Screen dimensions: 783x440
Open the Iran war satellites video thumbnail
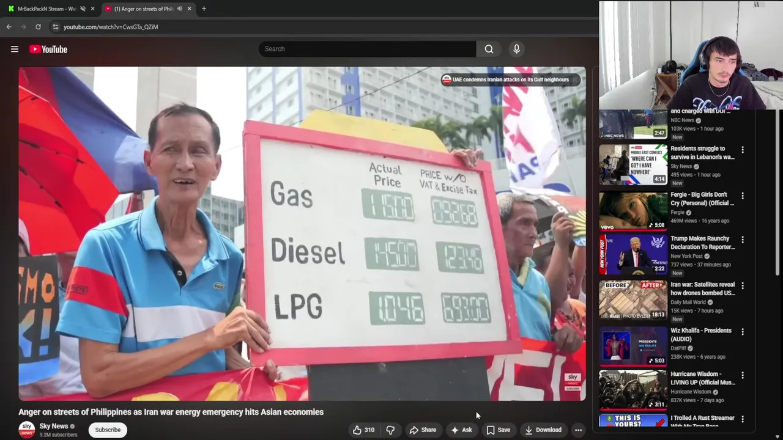tap(633, 300)
